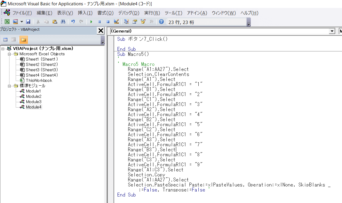Click the View Microsoft Excel toolbar icon
Viewport: 342px width, 203px height.
tap(7, 22)
